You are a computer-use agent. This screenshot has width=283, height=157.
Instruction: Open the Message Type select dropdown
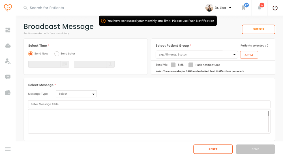[76, 94]
